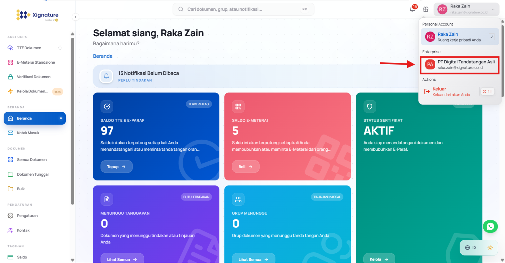Click the TERVERIFIKASI badge
The height and width of the screenshot is (263, 505).
click(199, 104)
